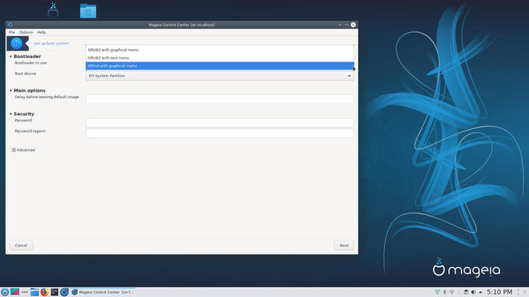
Task: Open the Help menu
Action: click(x=41, y=32)
